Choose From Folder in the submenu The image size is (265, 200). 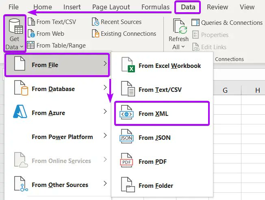coord(162,186)
